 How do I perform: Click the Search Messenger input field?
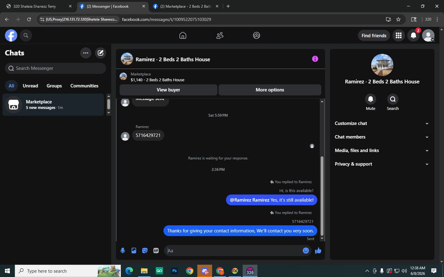tap(55, 68)
